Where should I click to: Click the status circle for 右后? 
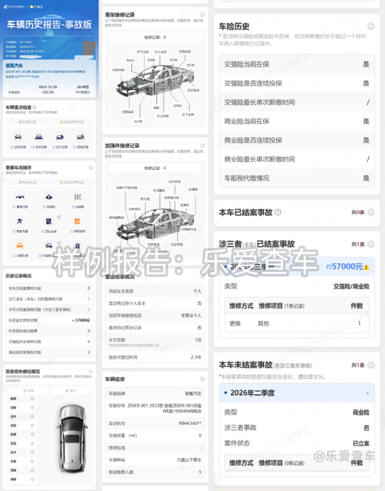click(32, 426)
